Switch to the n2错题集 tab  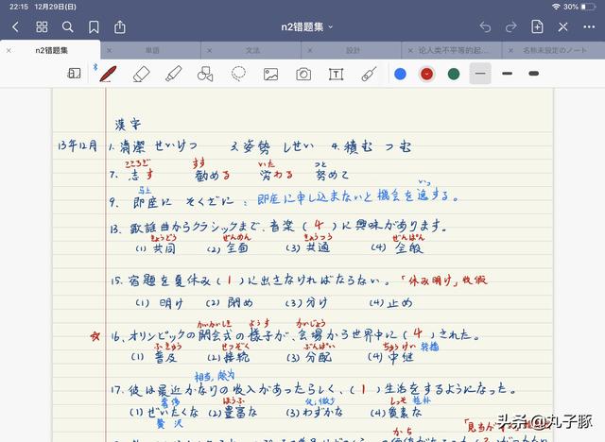coord(51,50)
